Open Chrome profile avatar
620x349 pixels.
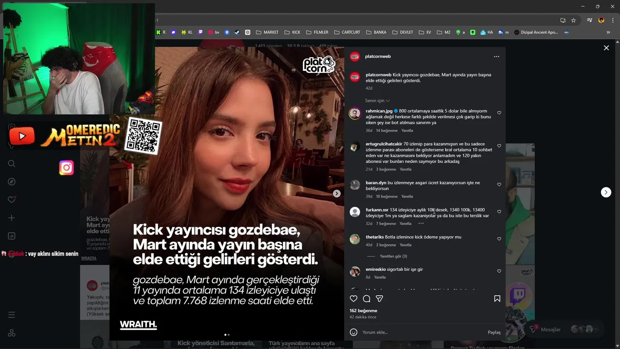[x=601, y=20]
